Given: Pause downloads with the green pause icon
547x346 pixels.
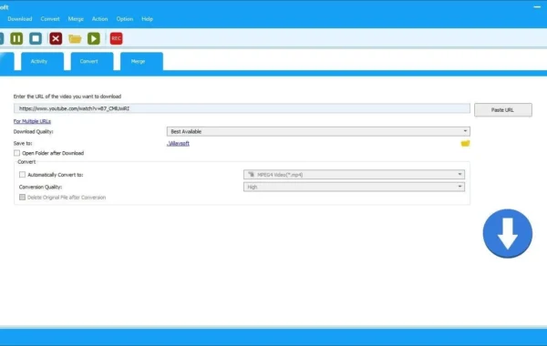Looking at the screenshot, I should click(x=16, y=38).
